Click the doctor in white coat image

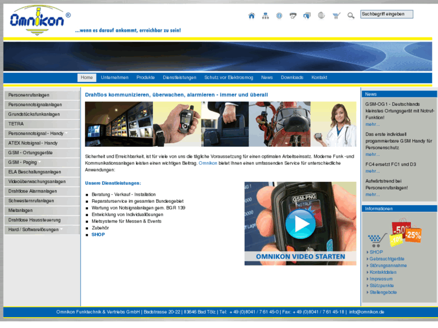[x=334, y=124]
